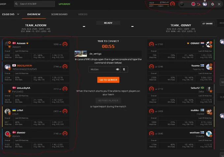Image resolution: width=224 pixels, height=157 pixels.
Task: Click the dark round avatar in top bar
Action: click(x=182, y=4)
